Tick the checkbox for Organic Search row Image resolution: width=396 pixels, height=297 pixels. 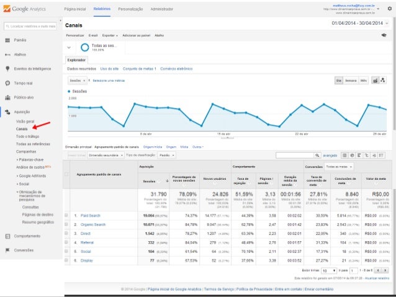pyautogui.click(x=67, y=224)
